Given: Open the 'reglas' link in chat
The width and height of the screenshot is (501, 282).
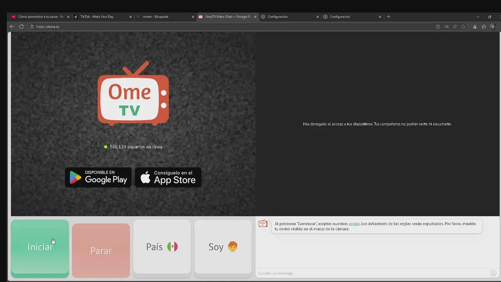Looking at the screenshot, I should pos(354,224).
